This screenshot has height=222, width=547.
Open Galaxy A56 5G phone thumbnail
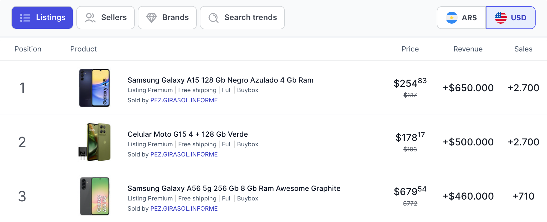tap(94, 196)
